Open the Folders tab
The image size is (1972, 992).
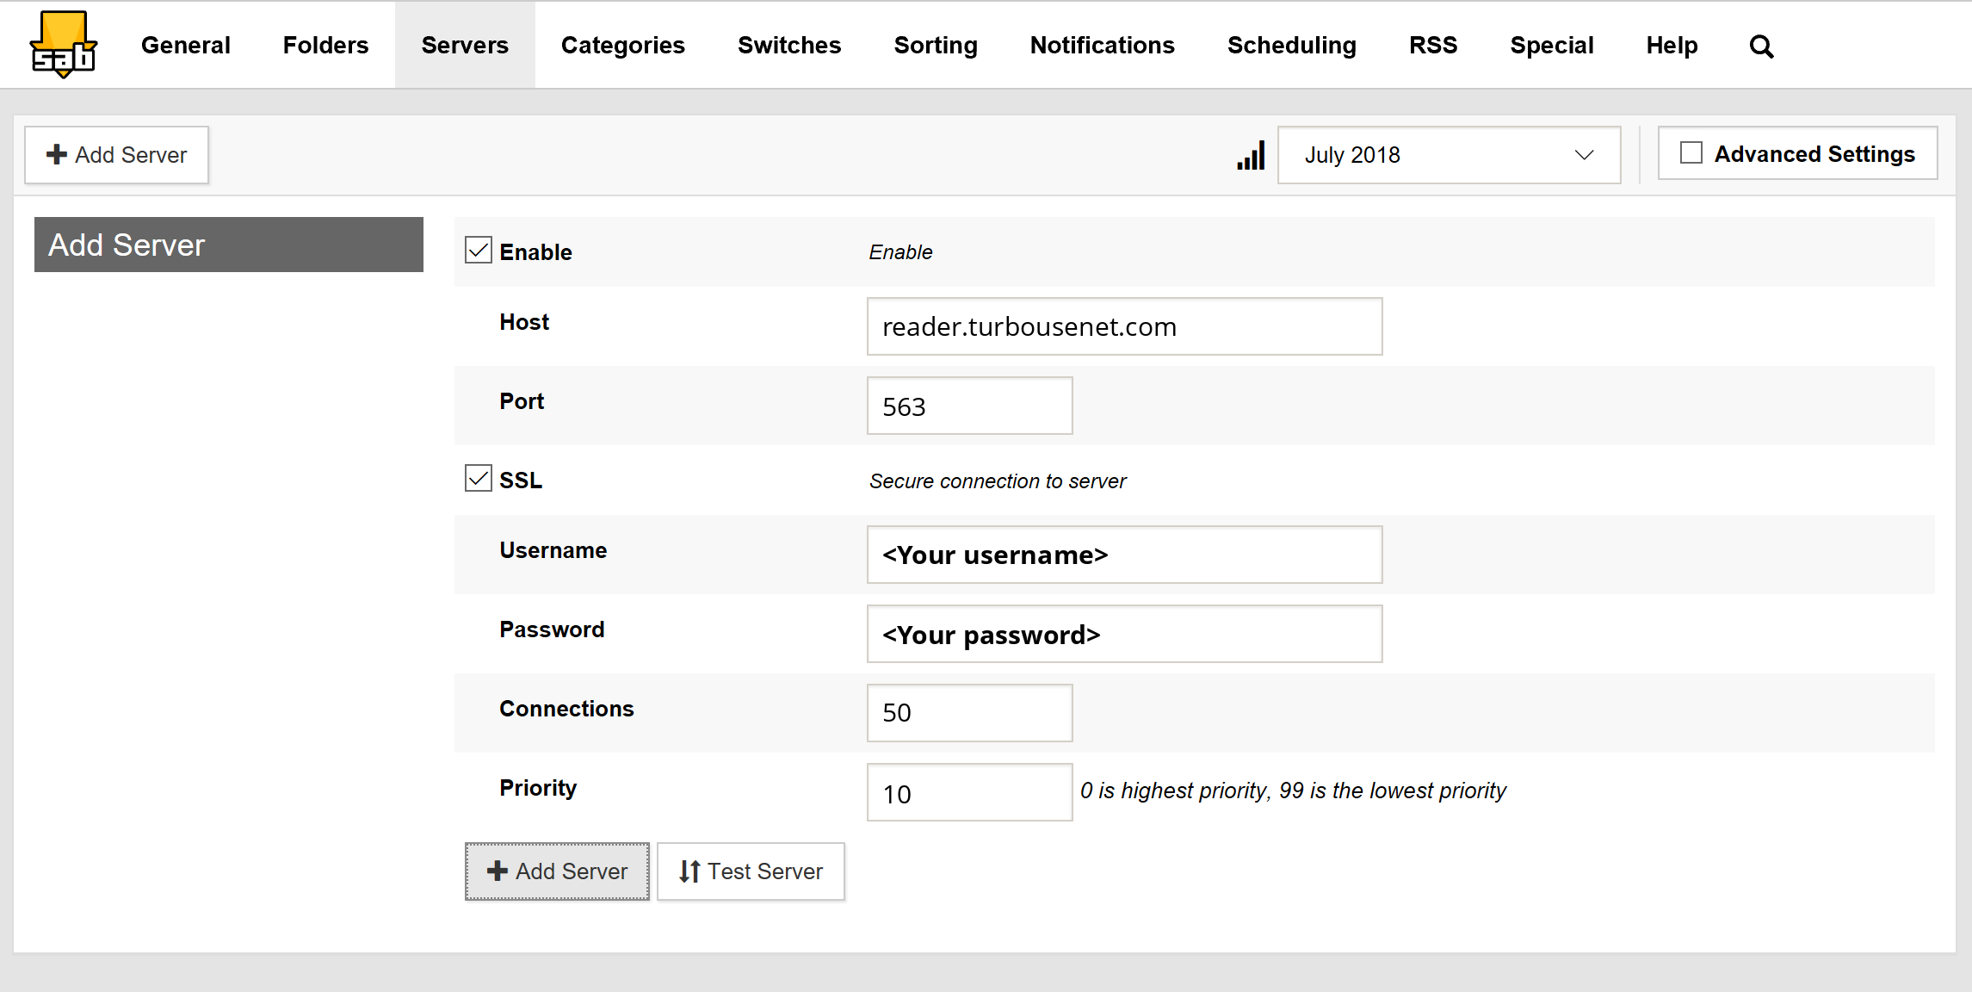point(325,45)
